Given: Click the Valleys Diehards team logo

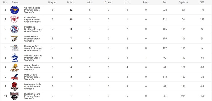Looking at the screenshot, I should 14,58.
